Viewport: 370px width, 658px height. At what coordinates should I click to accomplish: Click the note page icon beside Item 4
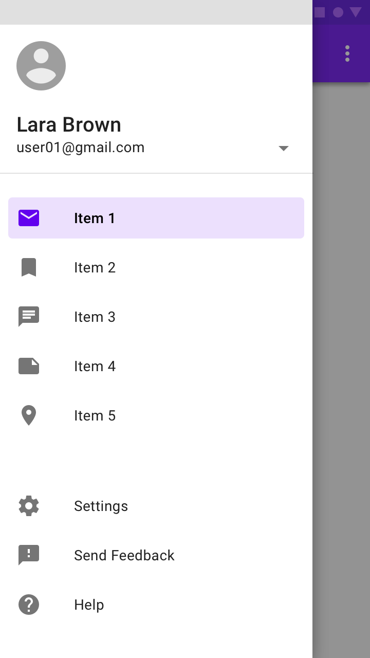click(x=29, y=366)
